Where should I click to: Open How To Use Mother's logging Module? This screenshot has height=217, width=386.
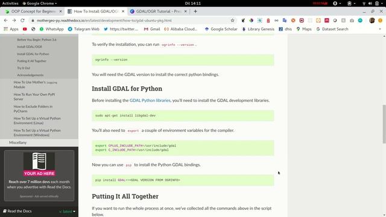pos(35,84)
